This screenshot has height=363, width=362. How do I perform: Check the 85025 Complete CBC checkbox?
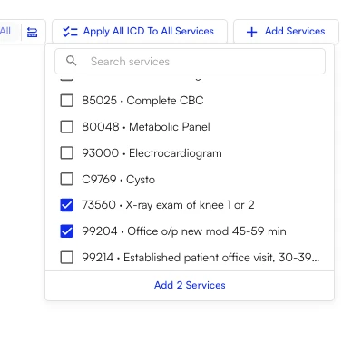pyautogui.click(x=67, y=101)
